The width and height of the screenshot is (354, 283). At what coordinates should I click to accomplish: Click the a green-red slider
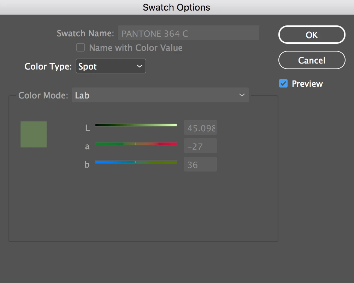point(136,144)
